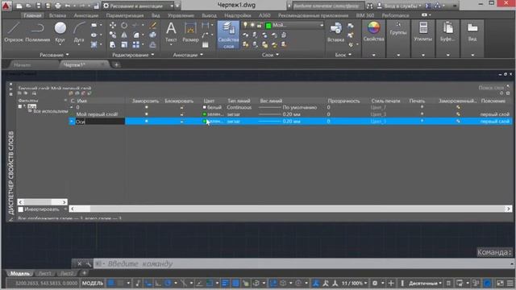Expand the Слои panel
Image resolution: width=516 pixels, height=290 pixels.
[270, 55]
